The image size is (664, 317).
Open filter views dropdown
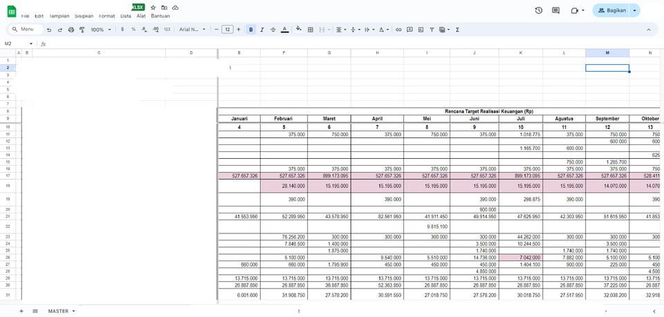(444, 30)
